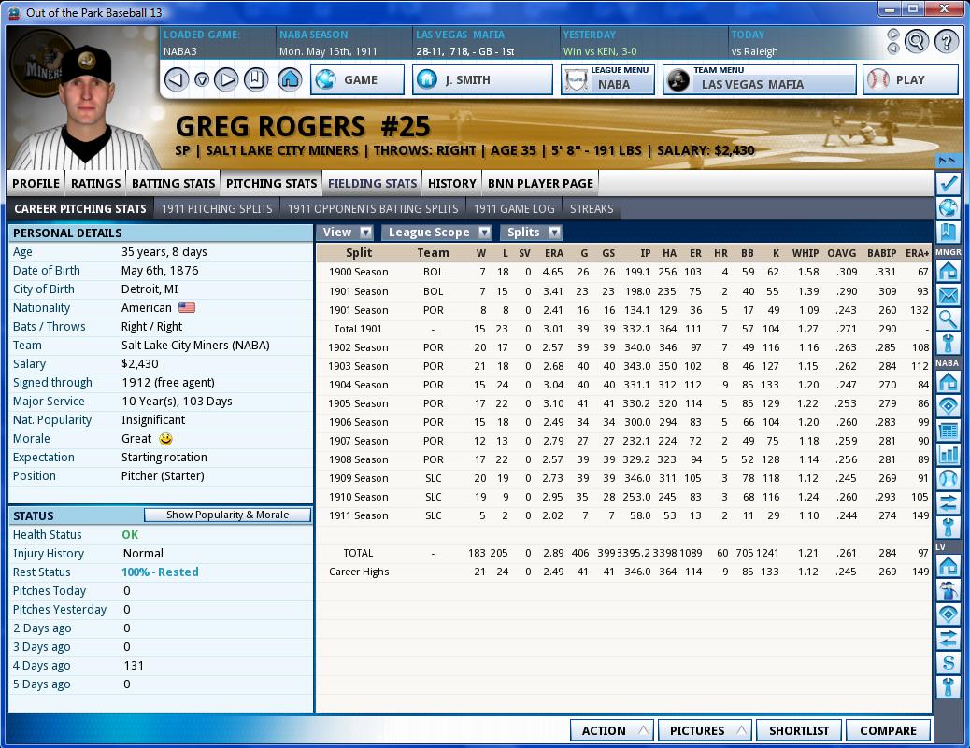Open the 1911 GAME LOG sub-tab
The height and width of the screenshot is (748, 970).
tap(514, 209)
